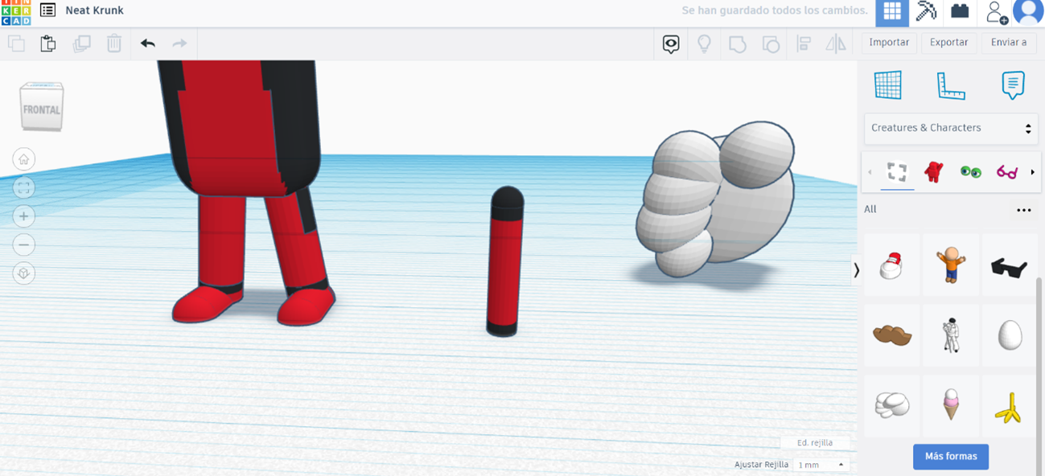Click the Fit view to selection icon
This screenshot has width=1045, height=476.
23,187
